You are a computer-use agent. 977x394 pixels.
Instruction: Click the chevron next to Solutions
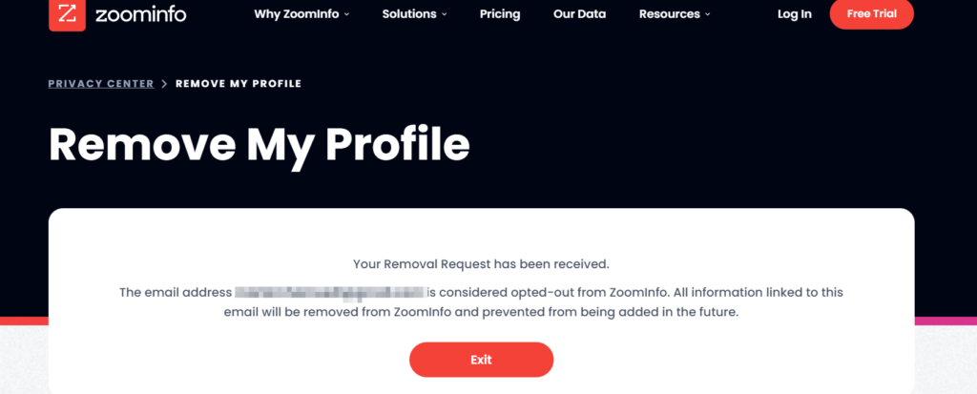click(x=445, y=14)
